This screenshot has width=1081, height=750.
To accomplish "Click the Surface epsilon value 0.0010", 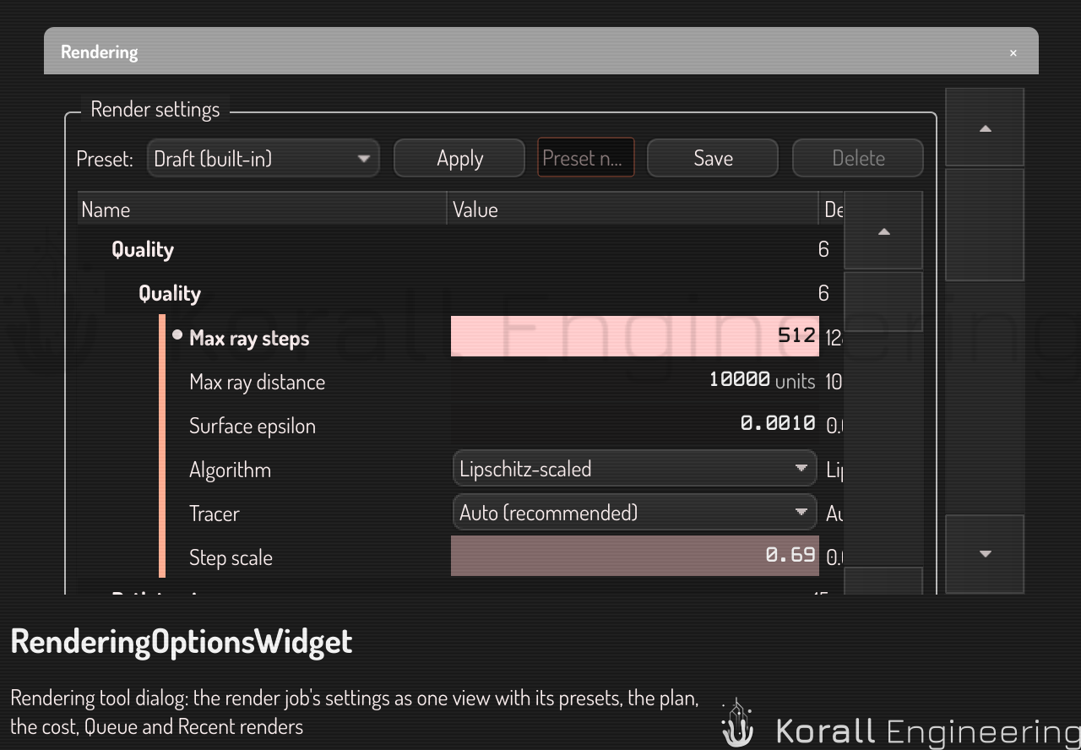I will point(635,424).
